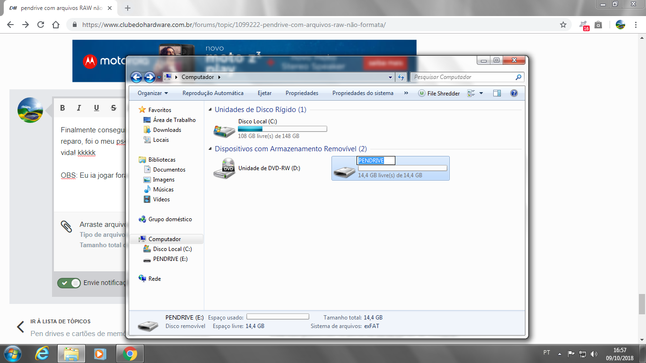646x363 pixels.
Task: Go forward in the Explorer window
Action: coord(149,77)
